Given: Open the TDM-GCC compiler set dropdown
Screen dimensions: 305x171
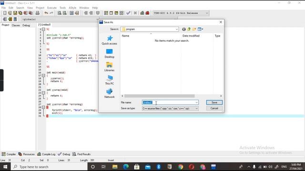Looking at the screenshot, I should pos(181,13).
